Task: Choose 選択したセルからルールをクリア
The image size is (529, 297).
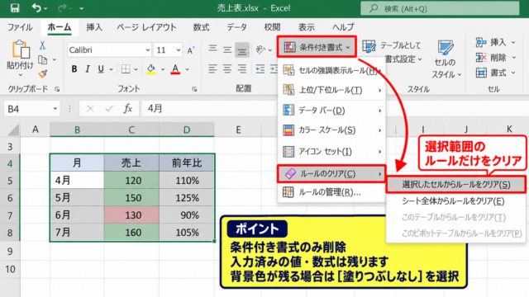Action: [455, 185]
